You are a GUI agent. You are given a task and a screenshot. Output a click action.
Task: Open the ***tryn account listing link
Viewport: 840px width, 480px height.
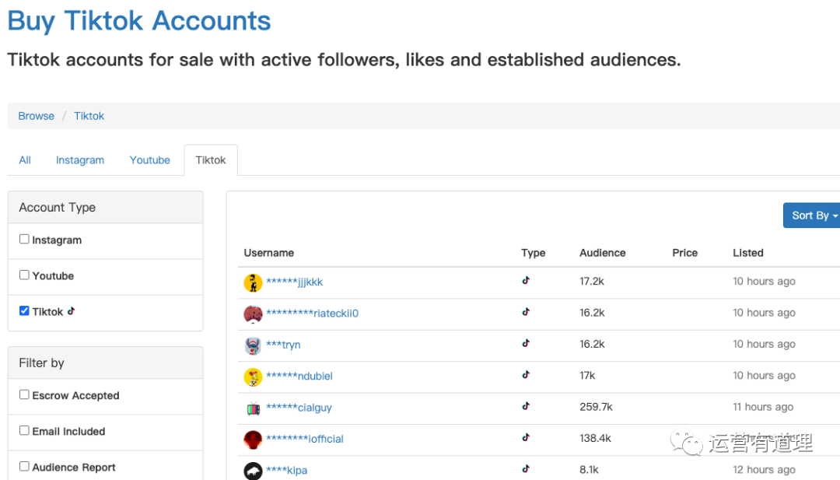coord(283,345)
